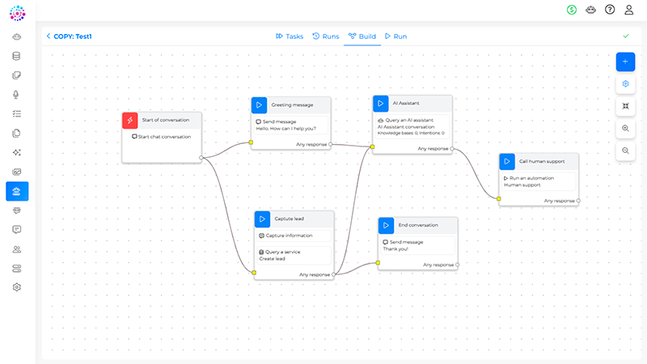Viewport: 647px width, 364px height.
Task: Open the database icon in the sidebar
Action: (16, 56)
